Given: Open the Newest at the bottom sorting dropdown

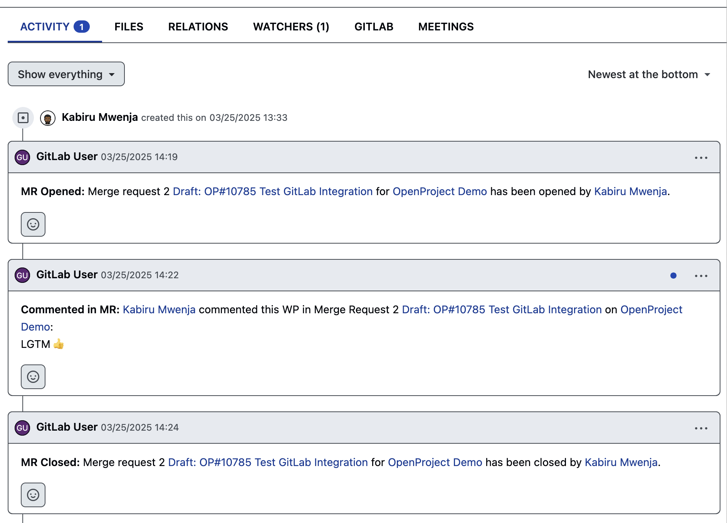Looking at the screenshot, I should coord(649,74).
